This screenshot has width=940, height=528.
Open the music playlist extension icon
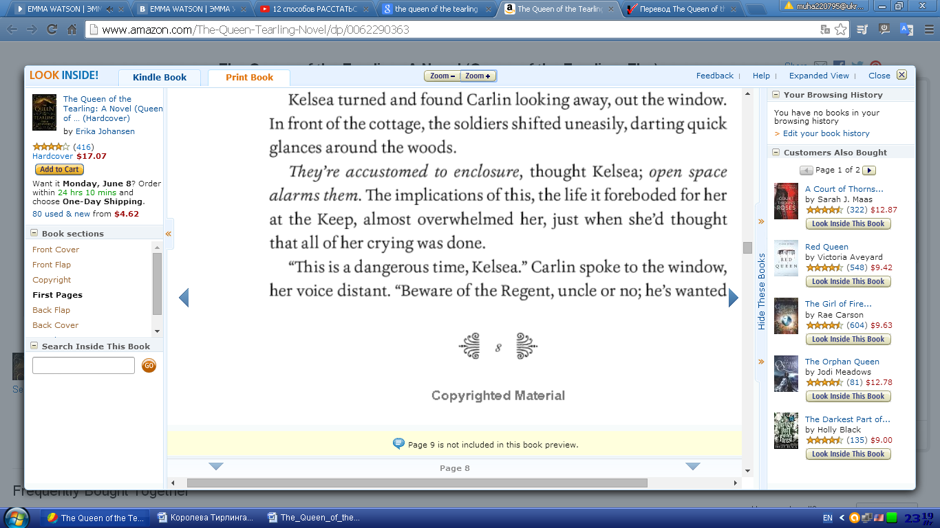point(863,30)
